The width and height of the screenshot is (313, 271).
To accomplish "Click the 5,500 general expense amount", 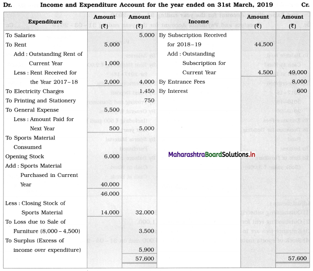I will click(x=112, y=110).
